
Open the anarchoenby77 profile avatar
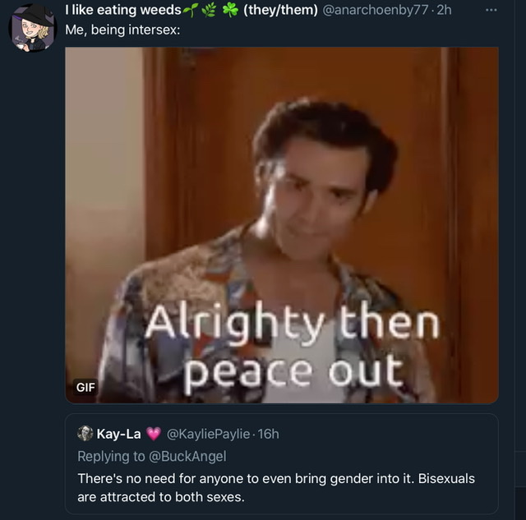33,28
